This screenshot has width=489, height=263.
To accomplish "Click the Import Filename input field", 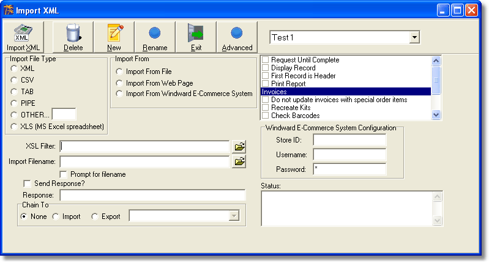I will coord(144,161).
